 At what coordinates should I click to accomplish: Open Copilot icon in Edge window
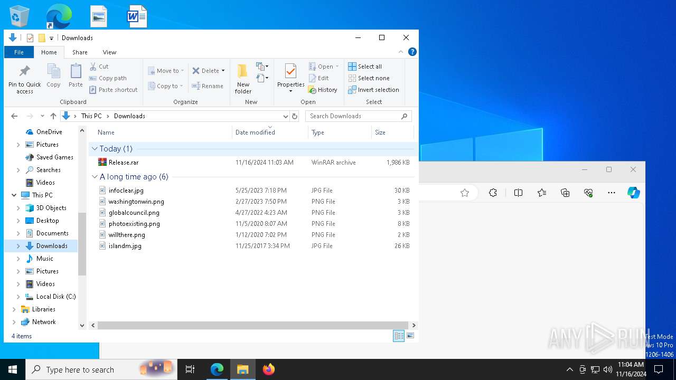[634, 193]
